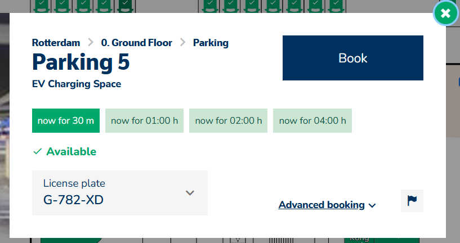
Task: Click the darker green parking spot icon
Action: (x=124, y=6)
